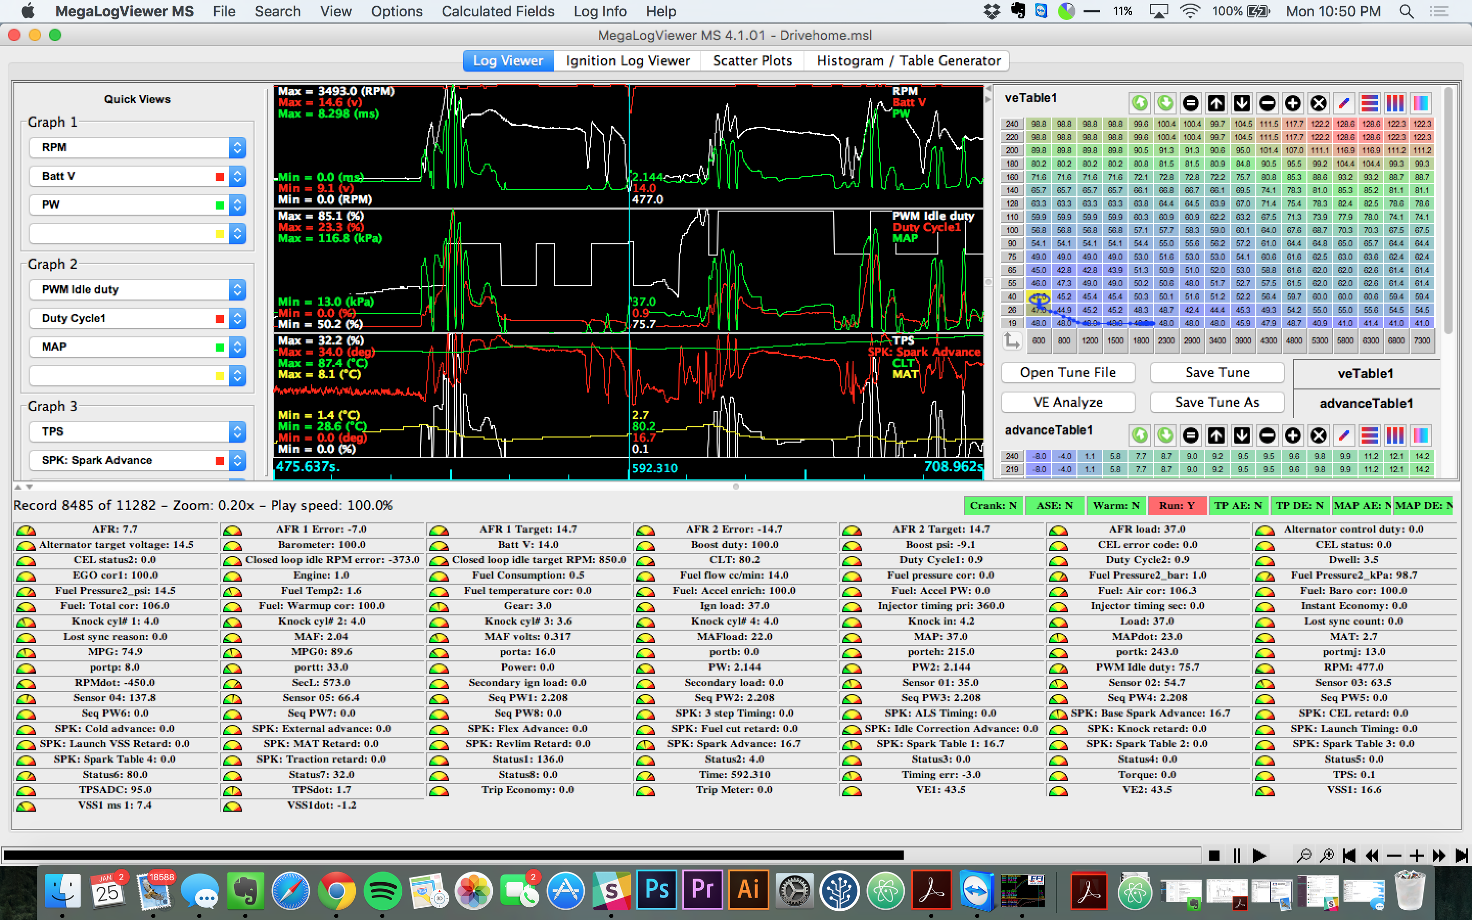The height and width of the screenshot is (920, 1472).
Task: Click advanceTable1 plus (add to cells) icon
Action: point(1293,435)
